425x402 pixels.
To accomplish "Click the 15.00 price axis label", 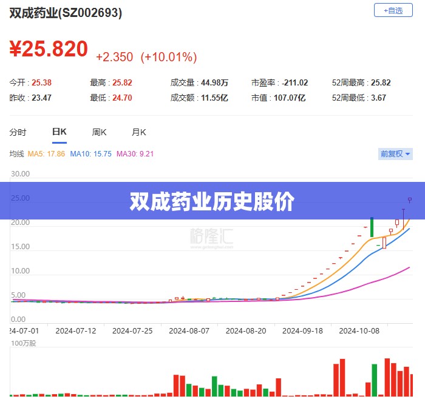I will tap(20, 247).
